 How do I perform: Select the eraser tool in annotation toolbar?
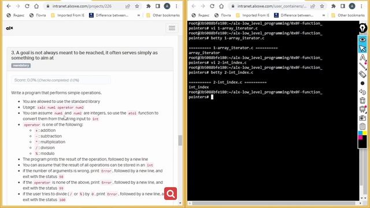(362, 75)
